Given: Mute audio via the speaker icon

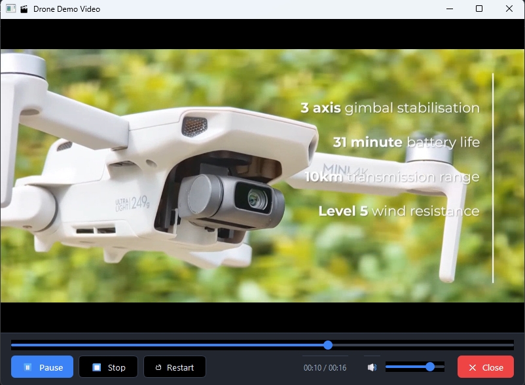Looking at the screenshot, I should click(372, 367).
